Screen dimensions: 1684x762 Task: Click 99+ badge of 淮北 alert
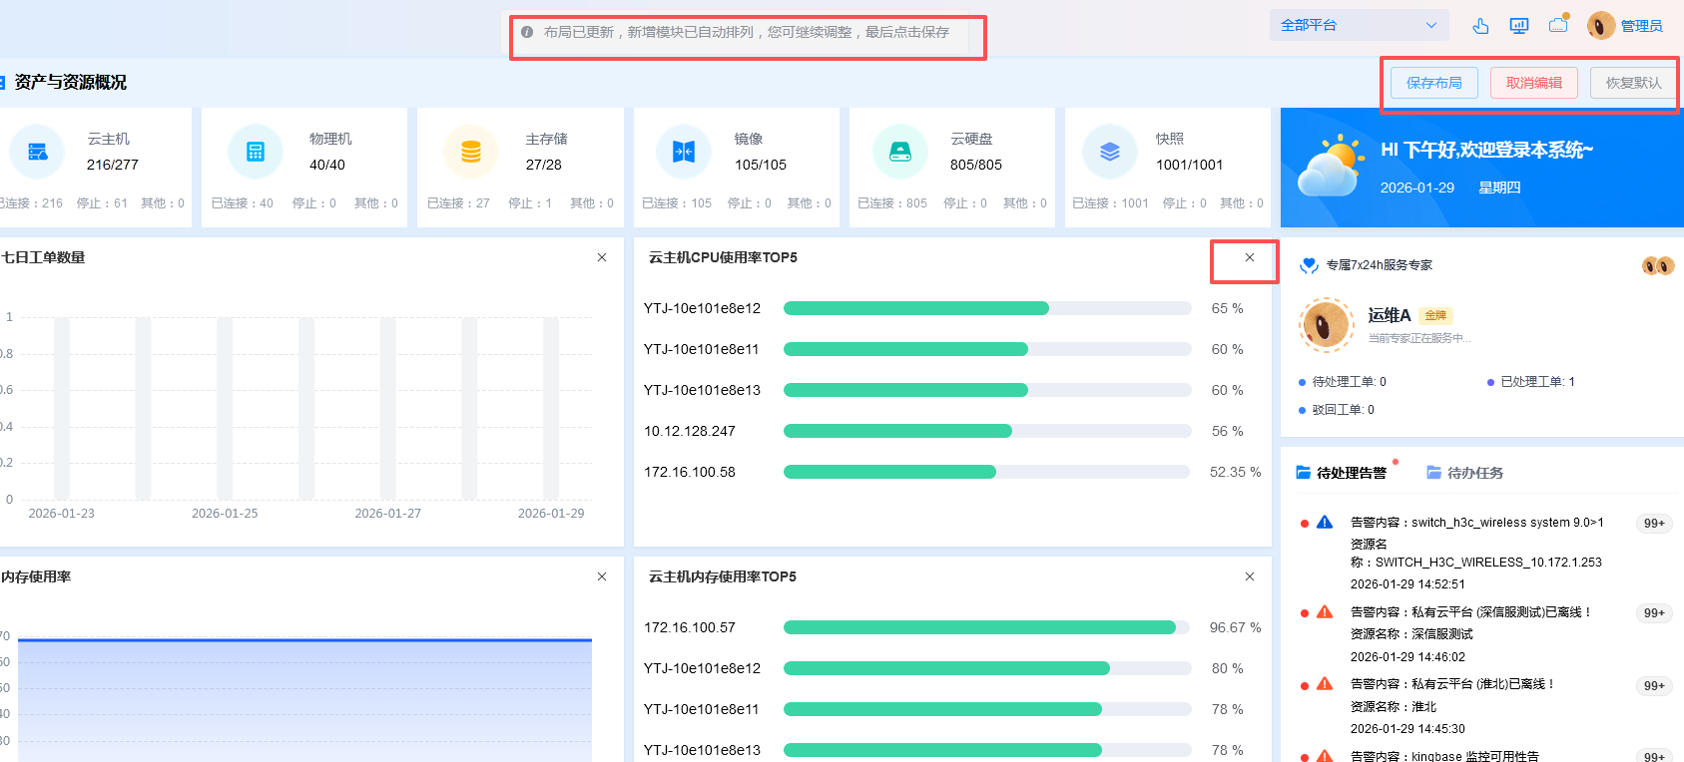point(1654,686)
